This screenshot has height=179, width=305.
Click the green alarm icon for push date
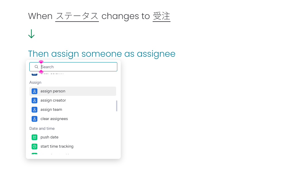tap(34, 137)
